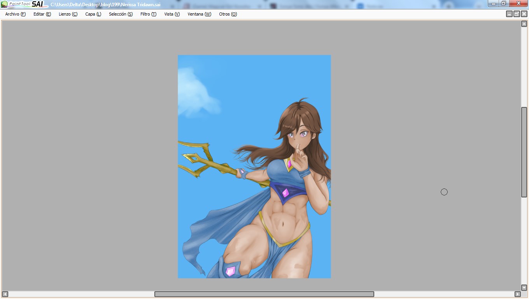Restore the document sub-window in the menu bar
The width and height of the screenshot is (529, 299).
[517, 14]
